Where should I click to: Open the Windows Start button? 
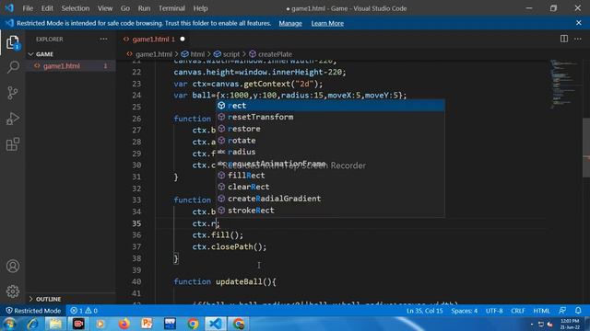(9, 324)
